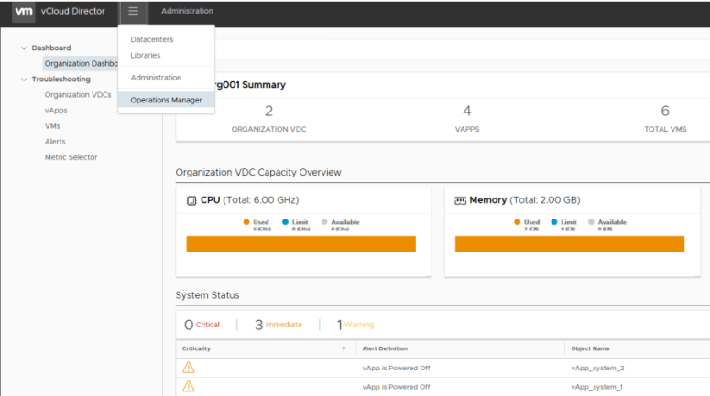Open Organization VDCs in sidebar
The image size is (710, 396).
[78, 95]
